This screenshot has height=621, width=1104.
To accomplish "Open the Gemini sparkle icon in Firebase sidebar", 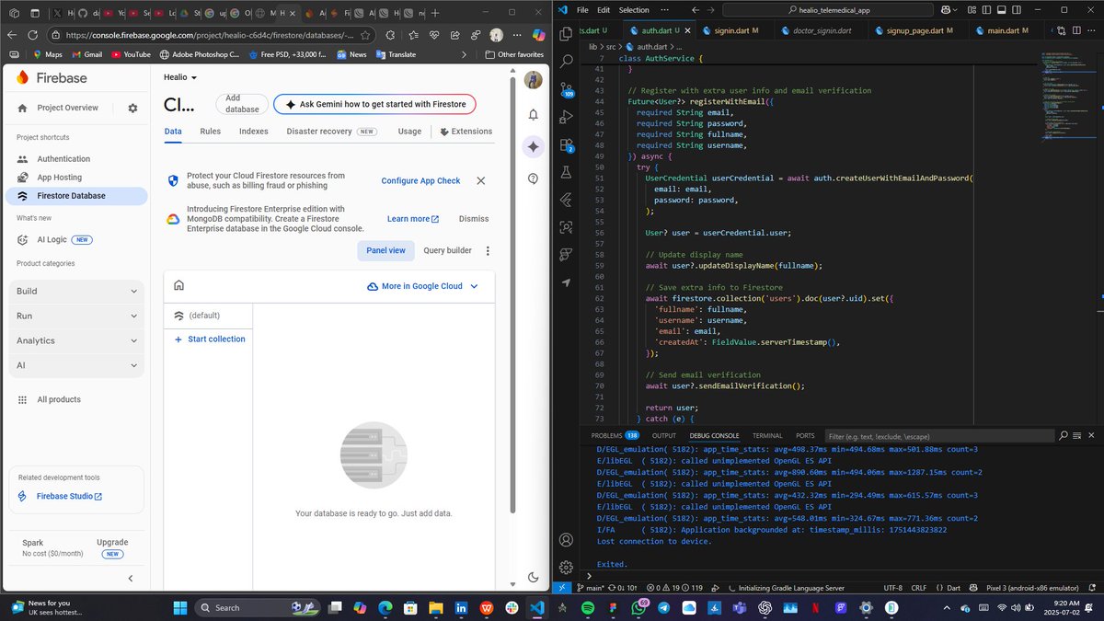I will 533,146.
